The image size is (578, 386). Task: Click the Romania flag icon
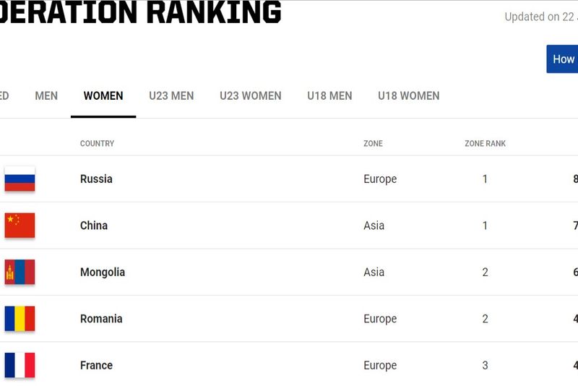pos(20,319)
